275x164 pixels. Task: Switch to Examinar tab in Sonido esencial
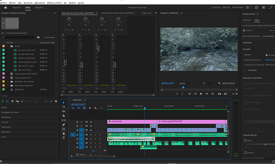tap(247, 20)
